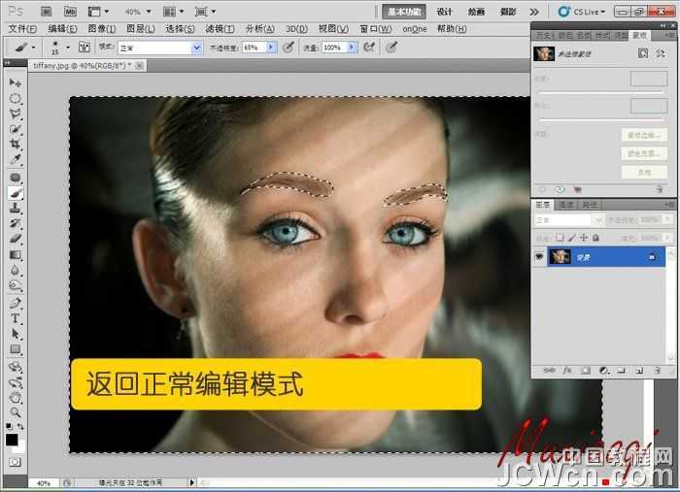Open the CS Live button
This screenshot has width=680, height=492.
pos(582,12)
